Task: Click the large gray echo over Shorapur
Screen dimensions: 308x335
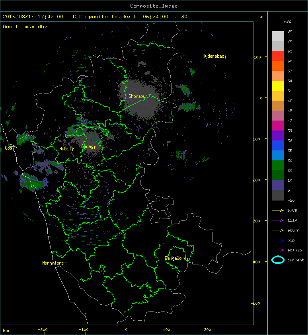Action: coord(140,99)
